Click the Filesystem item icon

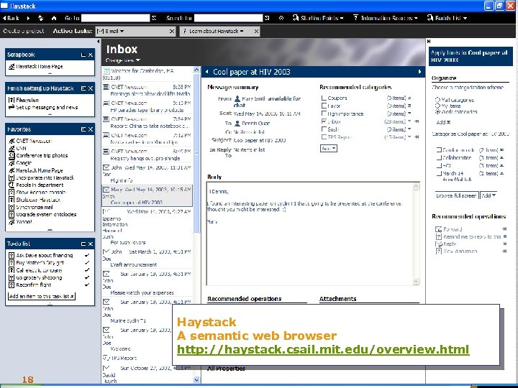click(x=12, y=100)
